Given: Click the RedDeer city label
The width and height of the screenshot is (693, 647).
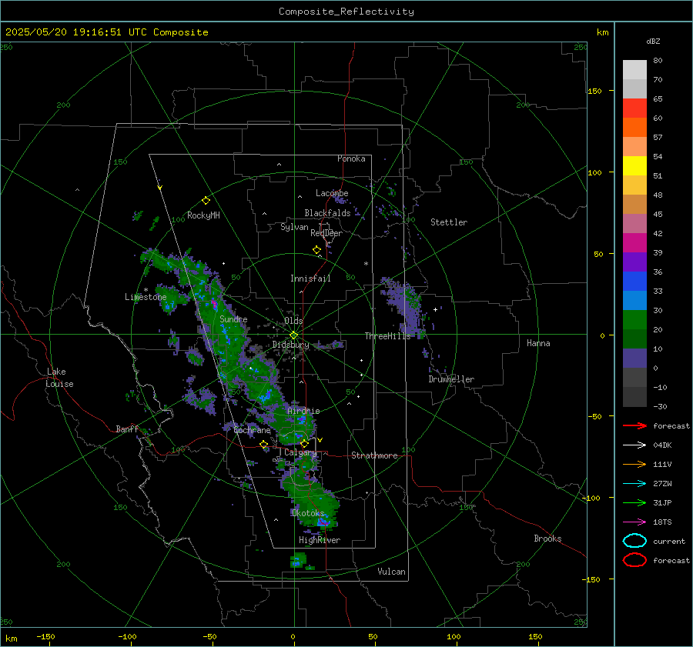Looking at the screenshot, I should point(326,233).
